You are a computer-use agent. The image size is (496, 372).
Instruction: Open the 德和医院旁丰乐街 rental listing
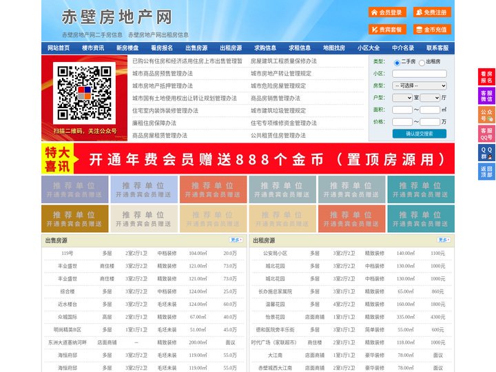pos(275,329)
